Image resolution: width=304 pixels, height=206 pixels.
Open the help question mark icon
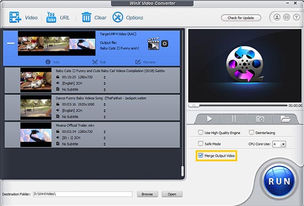[296, 17]
